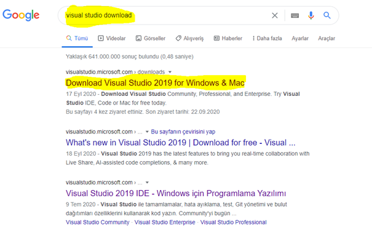
Task: Open Ayarlar settings menu
Action: [300, 38]
